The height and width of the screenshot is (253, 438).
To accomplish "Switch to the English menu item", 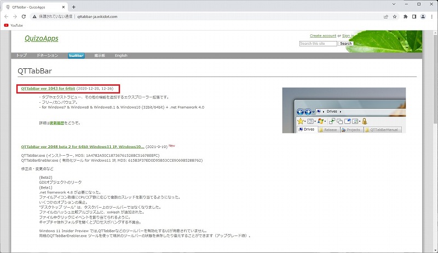I will pos(121,56).
